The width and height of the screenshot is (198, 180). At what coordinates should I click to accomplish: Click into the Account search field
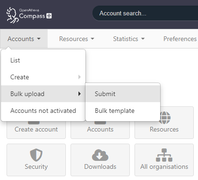click(x=145, y=14)
